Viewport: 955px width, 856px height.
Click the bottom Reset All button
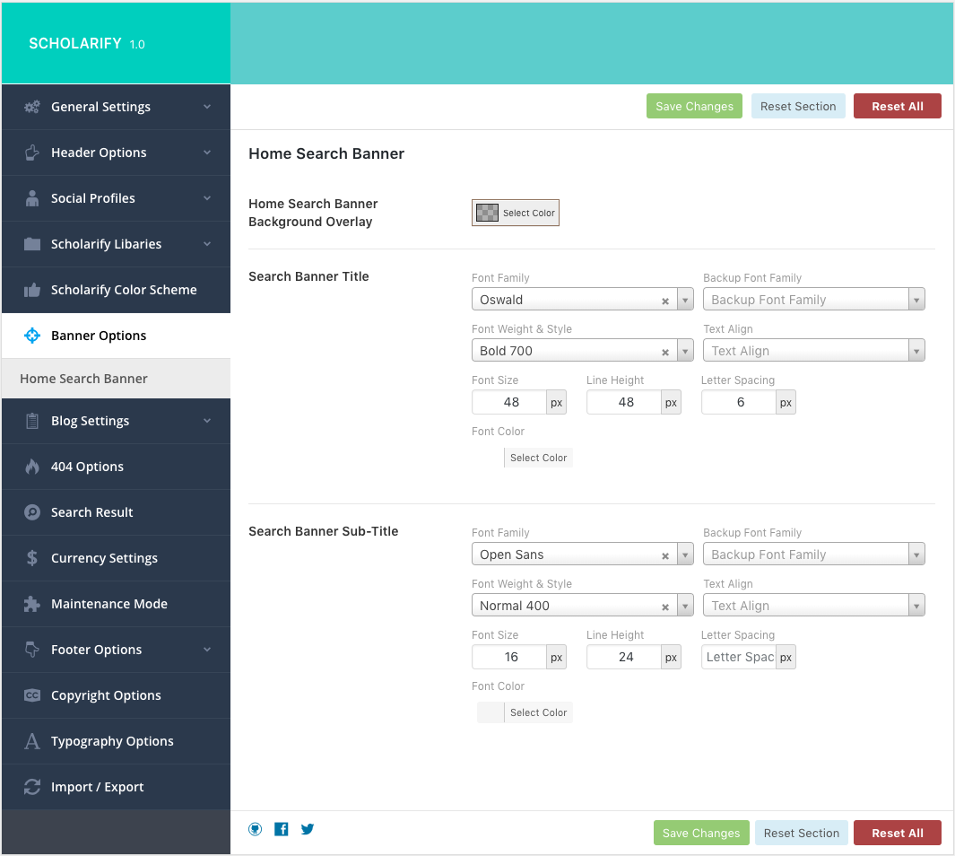pyautogui.click(x=897, y=833)
